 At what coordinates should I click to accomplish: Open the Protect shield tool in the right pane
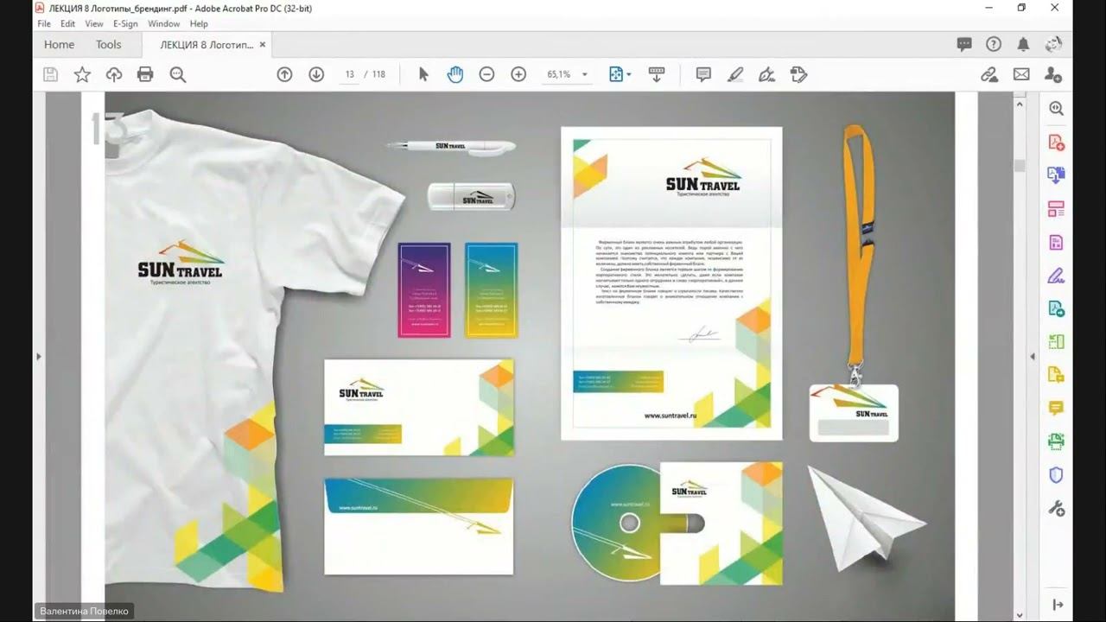coord(1056,475)
